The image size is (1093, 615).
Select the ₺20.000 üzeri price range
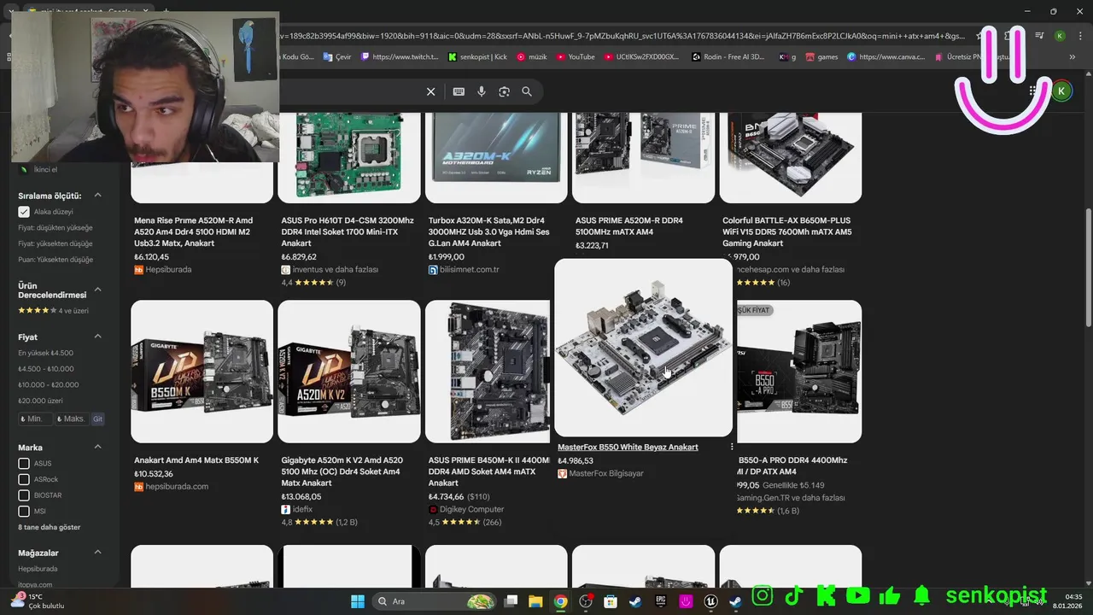click(40, 401)
